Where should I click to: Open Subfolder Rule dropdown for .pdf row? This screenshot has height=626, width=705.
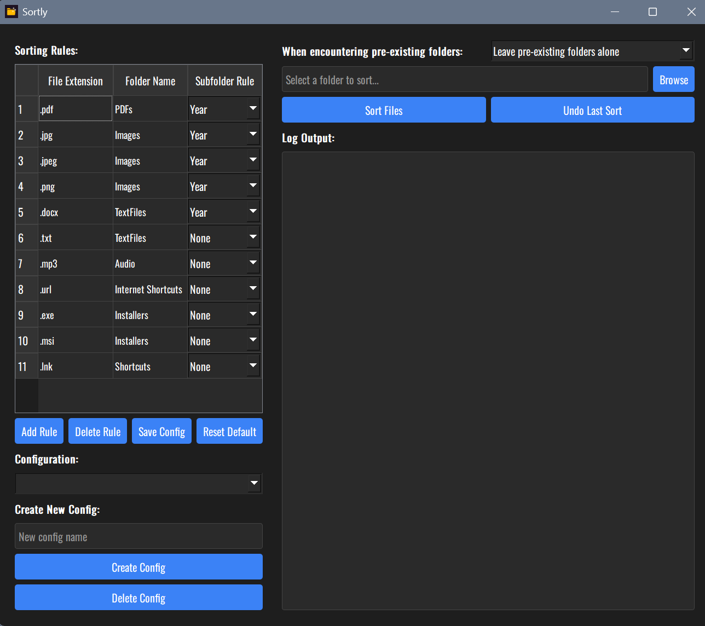point(224,109)
